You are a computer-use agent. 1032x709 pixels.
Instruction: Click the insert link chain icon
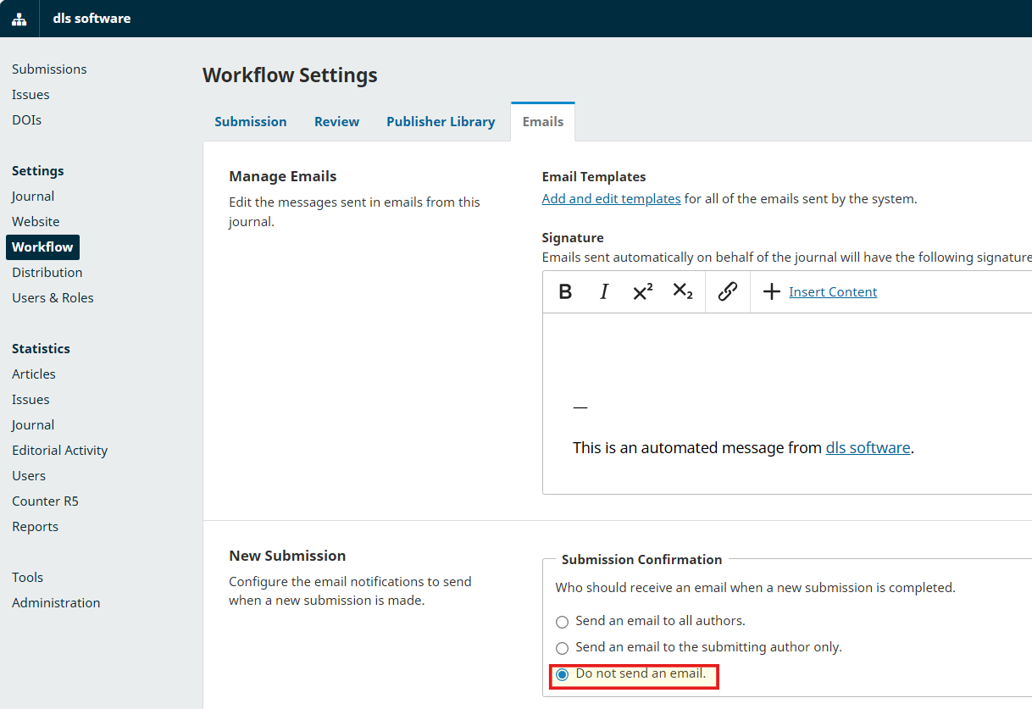pyautogui.click(x=727, y=292)
